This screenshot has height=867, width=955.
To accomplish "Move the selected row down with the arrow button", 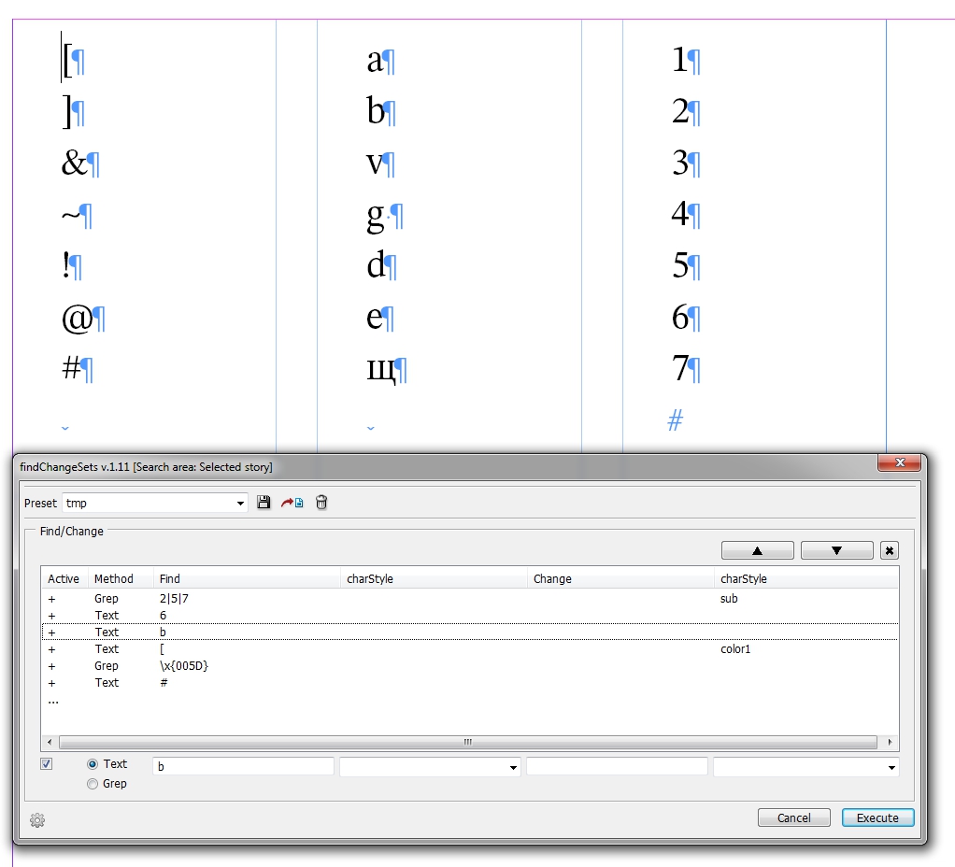I will click(x=836, y=550).
